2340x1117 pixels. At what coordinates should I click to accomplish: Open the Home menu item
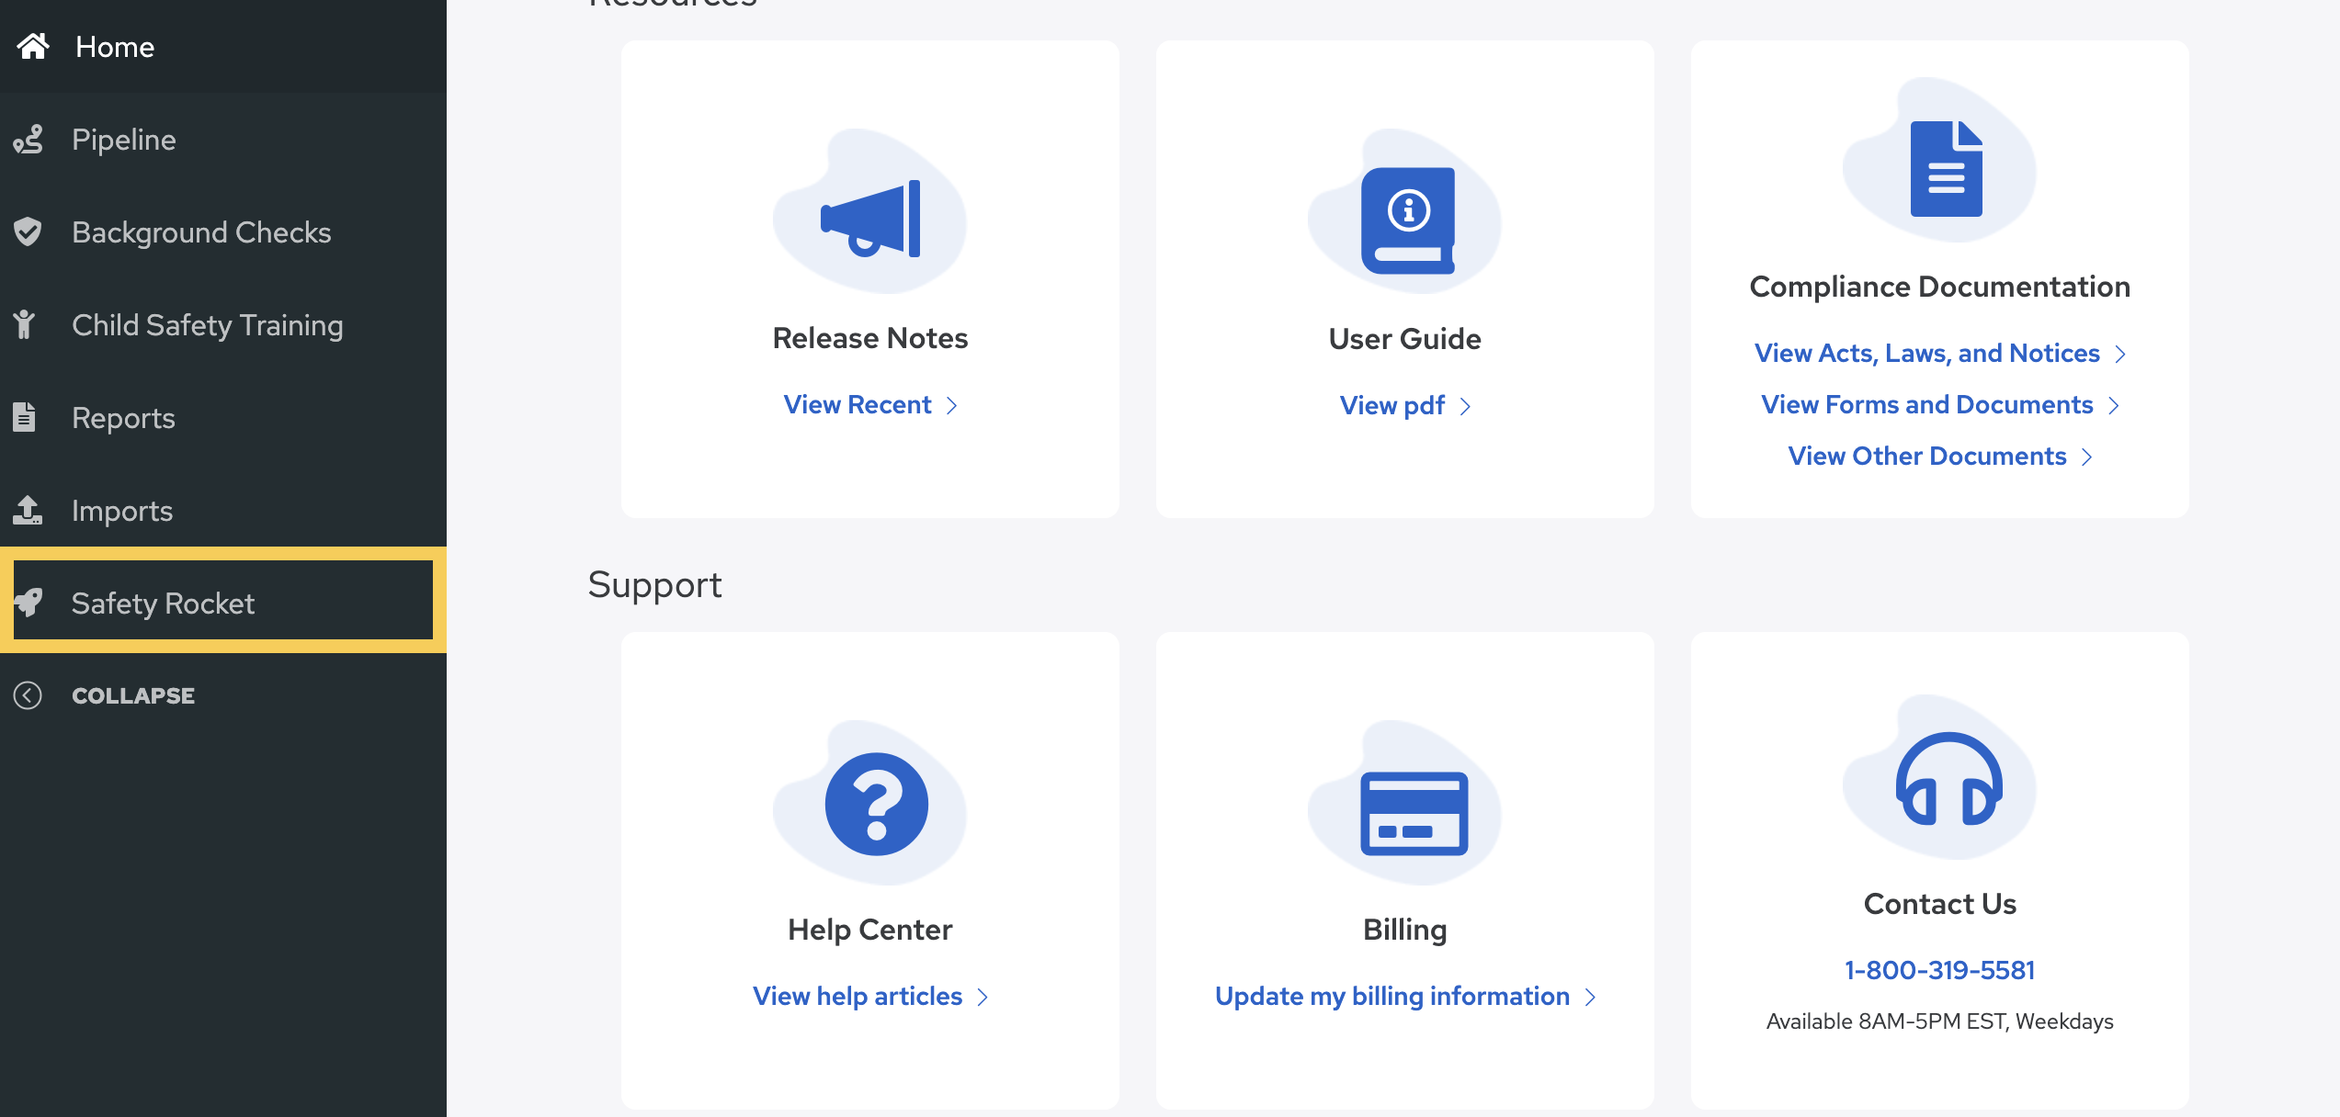(x=223, y=46)
